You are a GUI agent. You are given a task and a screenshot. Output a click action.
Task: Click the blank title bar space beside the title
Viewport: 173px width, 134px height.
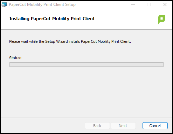point(102,5)
